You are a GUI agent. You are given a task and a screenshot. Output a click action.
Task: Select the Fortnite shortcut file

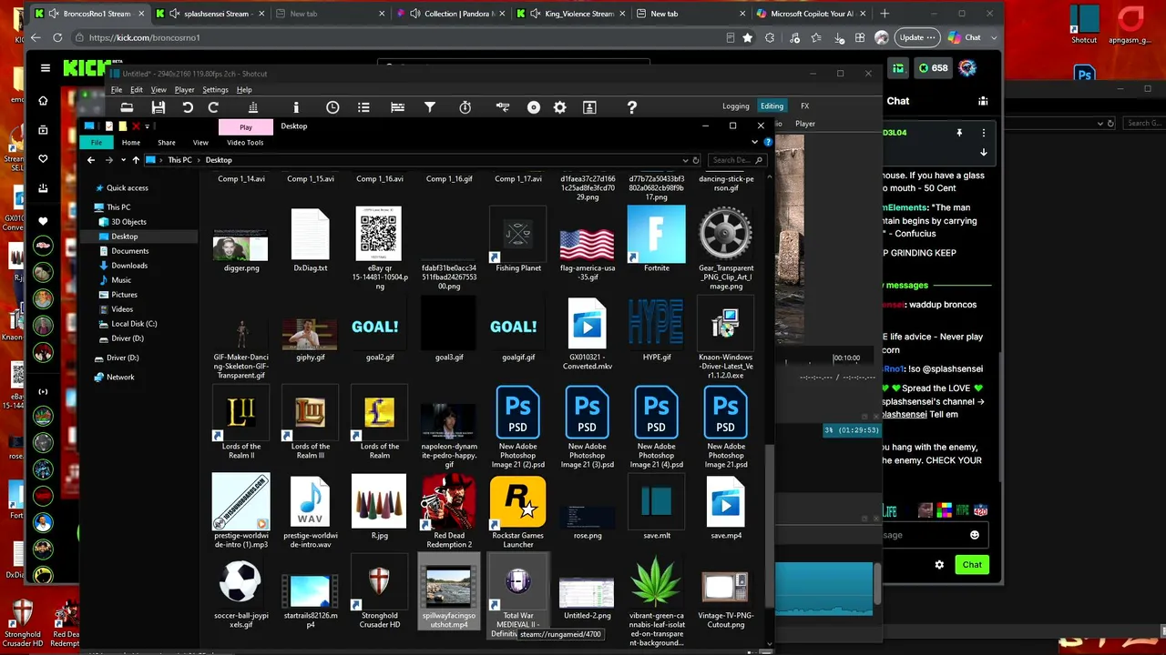pyautogui.click(x=657, y=240)
